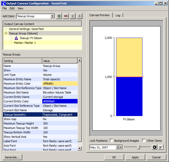Click the Label Font value cell

click(x=60, y=141)
